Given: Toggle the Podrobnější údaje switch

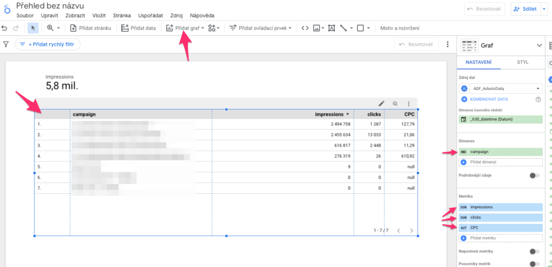Looking at the screenshot, I should pos(534,175).
